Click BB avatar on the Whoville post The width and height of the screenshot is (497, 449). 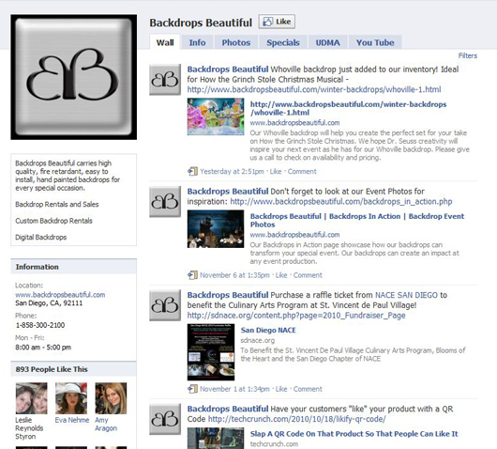(165, 80)
